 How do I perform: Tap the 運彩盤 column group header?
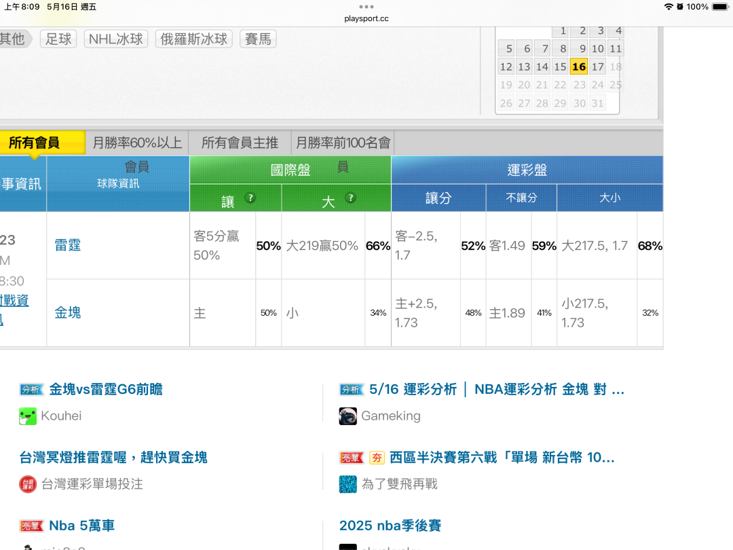click(527, 170)
